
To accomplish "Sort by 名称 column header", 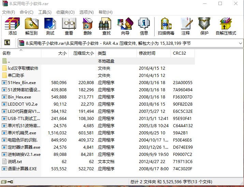I will click(x=20, y=53).
